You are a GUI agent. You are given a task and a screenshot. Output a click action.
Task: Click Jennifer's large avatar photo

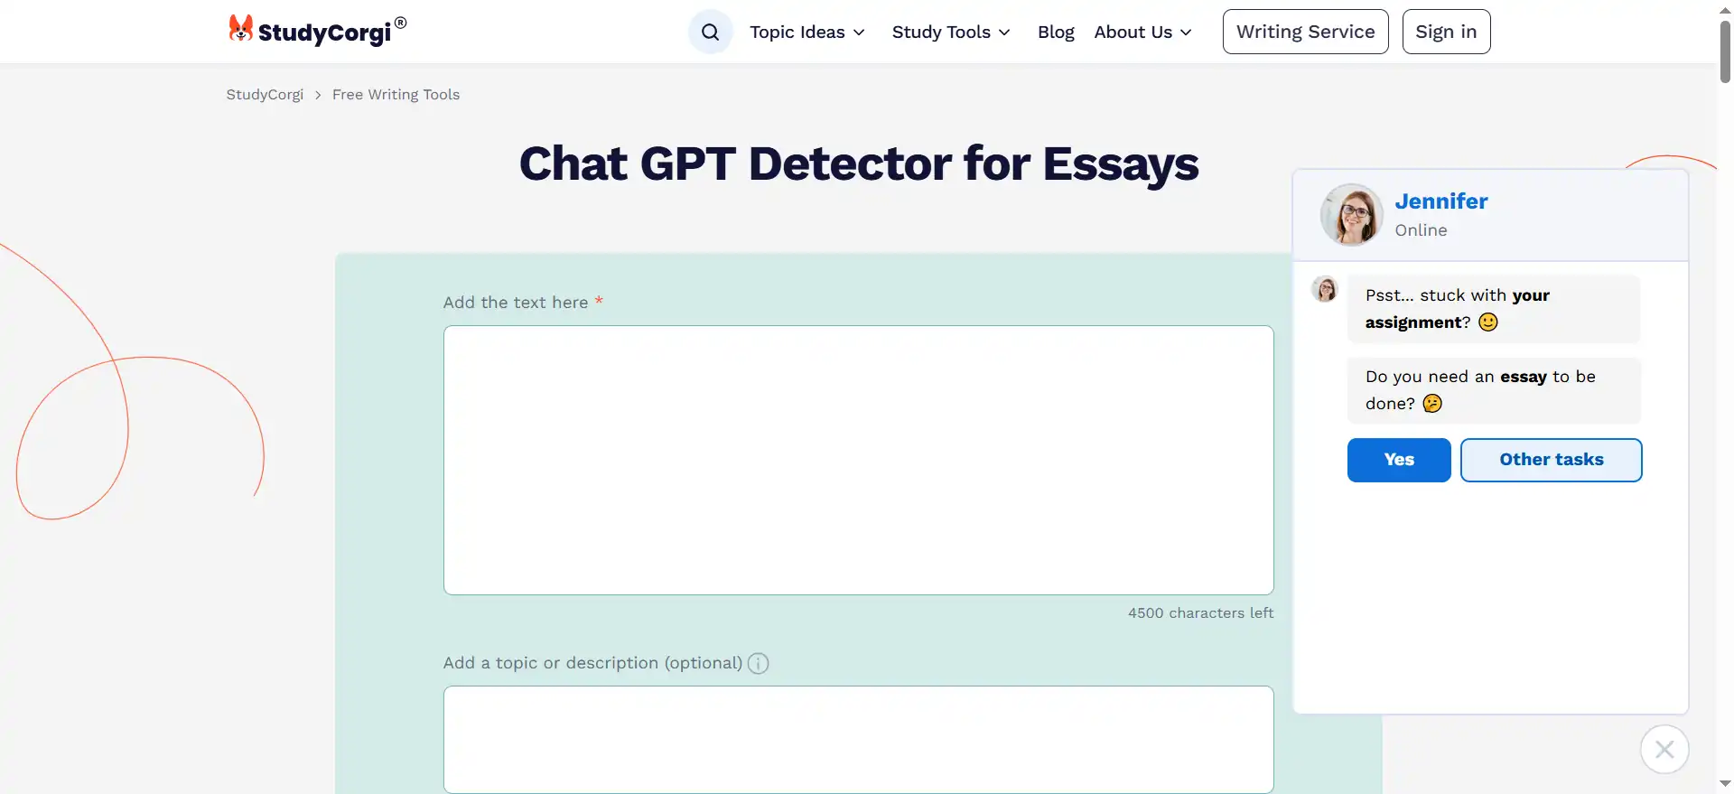click(1351, 215)
